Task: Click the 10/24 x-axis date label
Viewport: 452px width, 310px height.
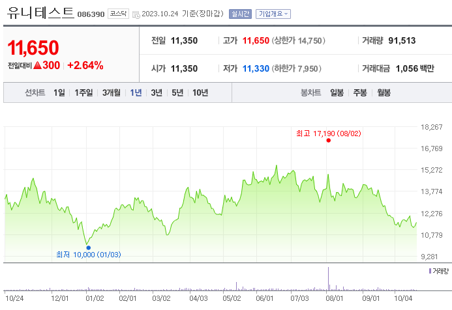Action: (x=14, y=298)
